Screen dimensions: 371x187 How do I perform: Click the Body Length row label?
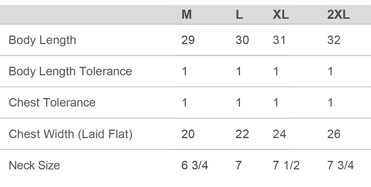[42, 40]
